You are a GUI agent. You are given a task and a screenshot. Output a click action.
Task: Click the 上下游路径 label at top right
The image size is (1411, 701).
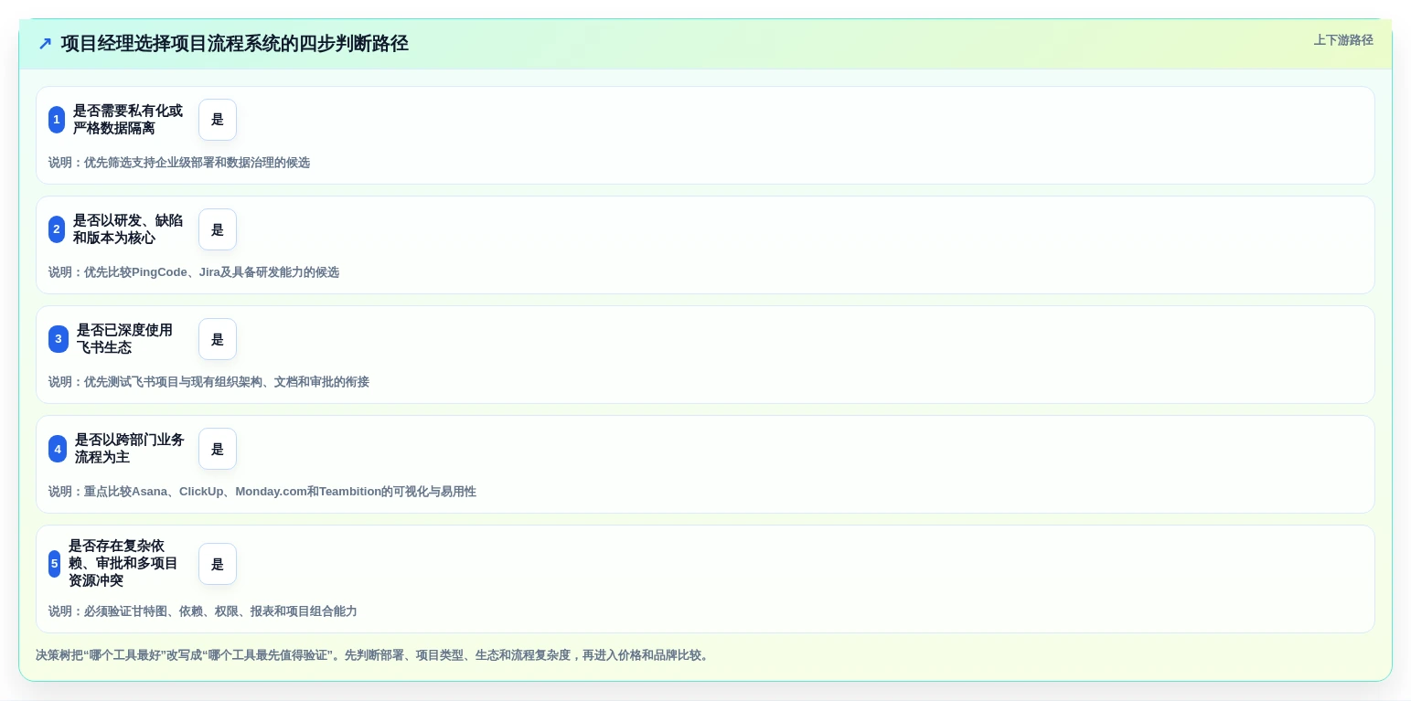(x=1343, y=40)
